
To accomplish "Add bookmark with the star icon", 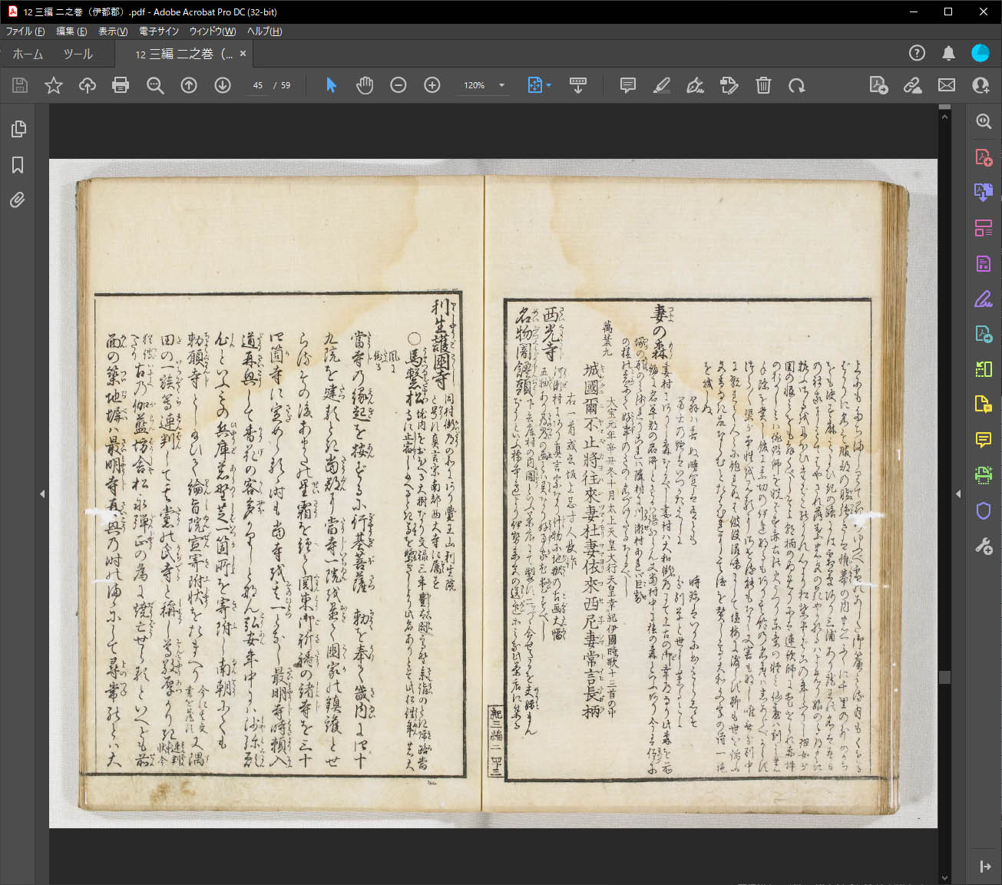I will [54, 85].
